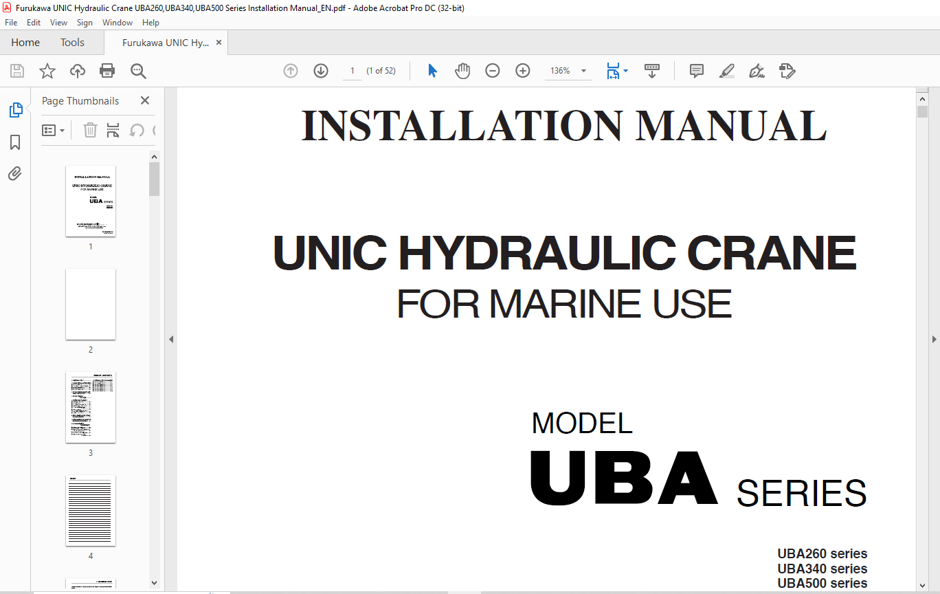
Task: Add the document to starred favorites
Action: pos(47,71)
